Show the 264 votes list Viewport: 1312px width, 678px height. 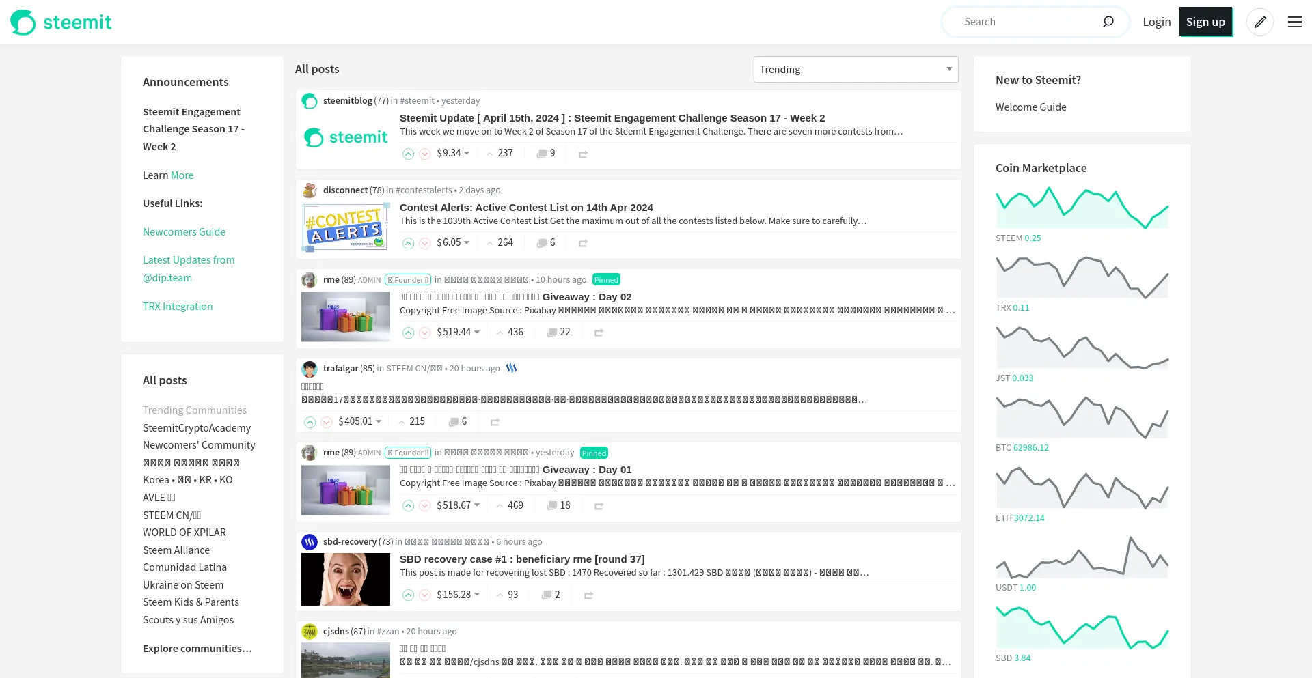click(500, 242)
